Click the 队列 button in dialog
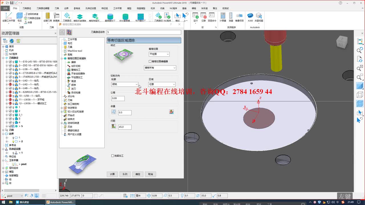 tap(125, 174)
